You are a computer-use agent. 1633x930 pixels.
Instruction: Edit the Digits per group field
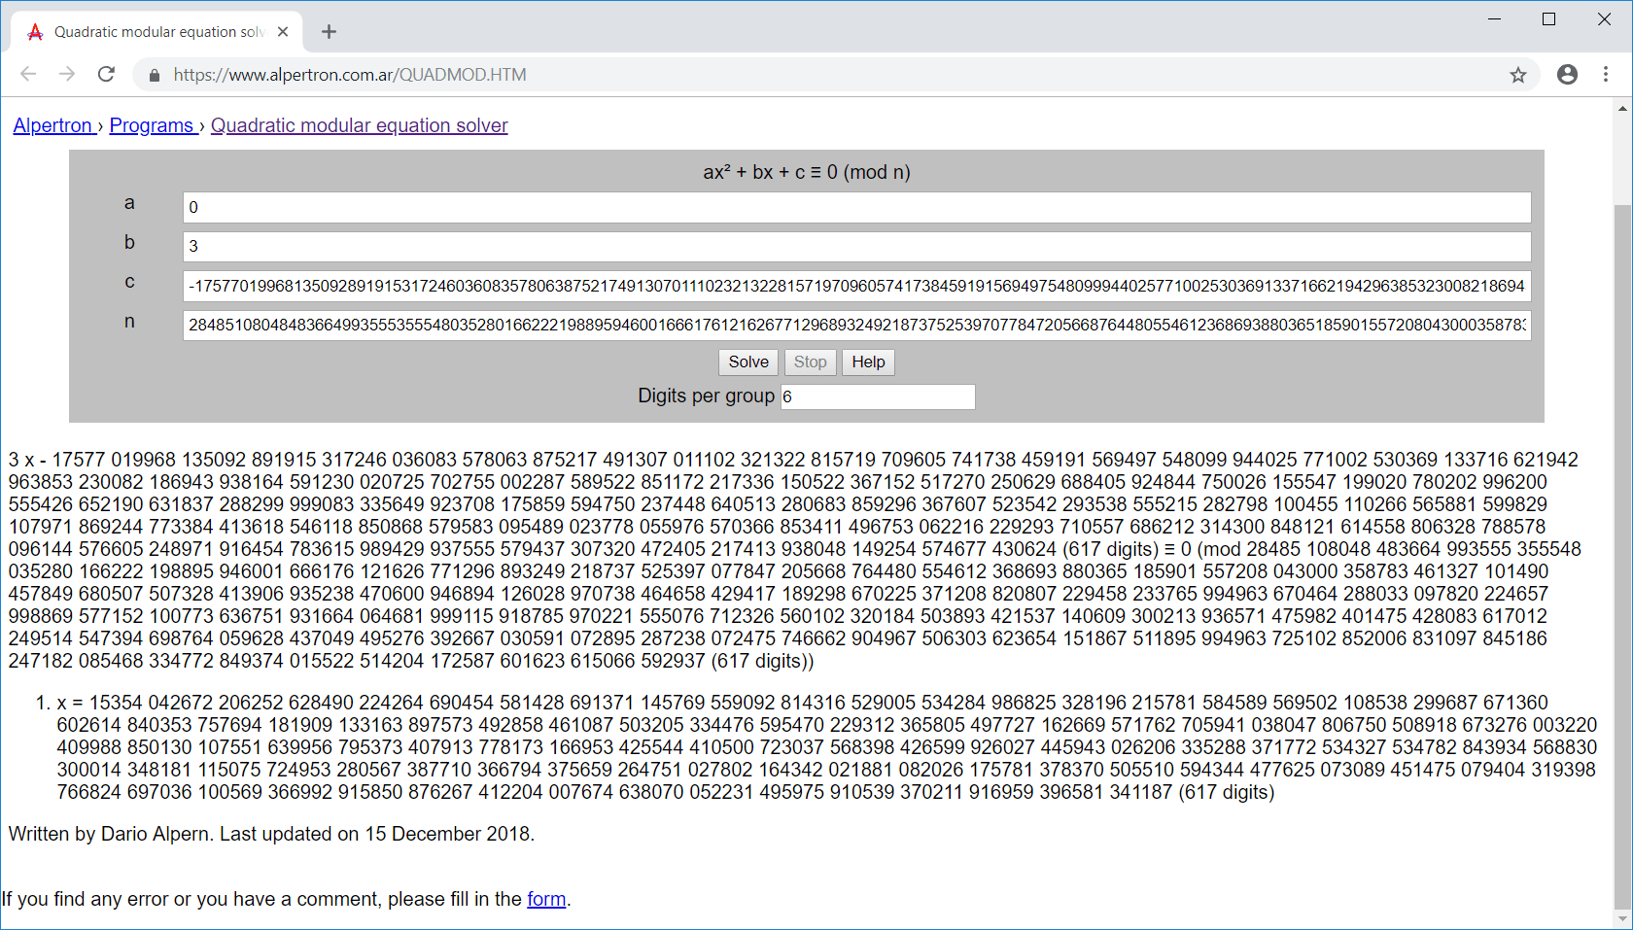[877, 396]
